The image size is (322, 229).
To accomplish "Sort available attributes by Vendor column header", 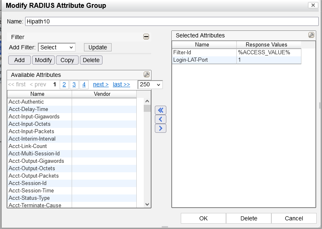I will (x=102, y=94).
